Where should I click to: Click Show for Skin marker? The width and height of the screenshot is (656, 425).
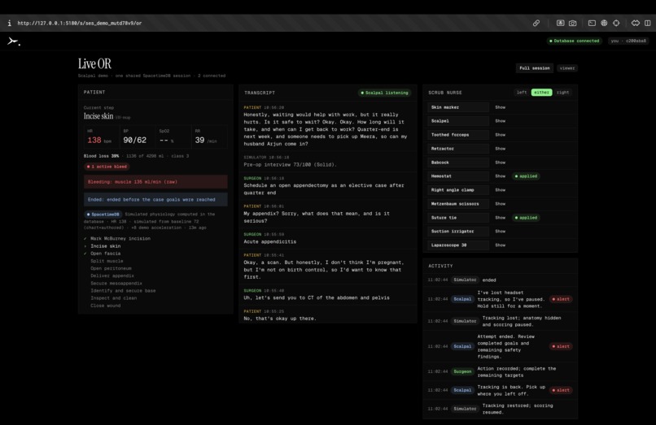[x=500, y=107]
